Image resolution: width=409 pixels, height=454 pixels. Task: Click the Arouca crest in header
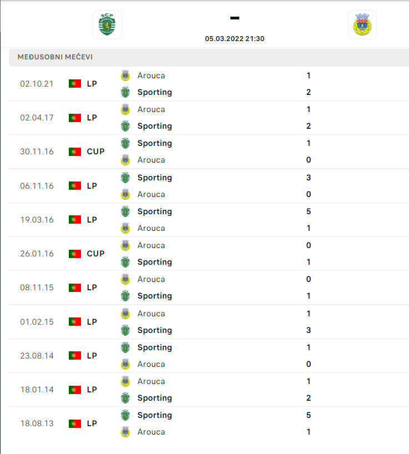362,24
